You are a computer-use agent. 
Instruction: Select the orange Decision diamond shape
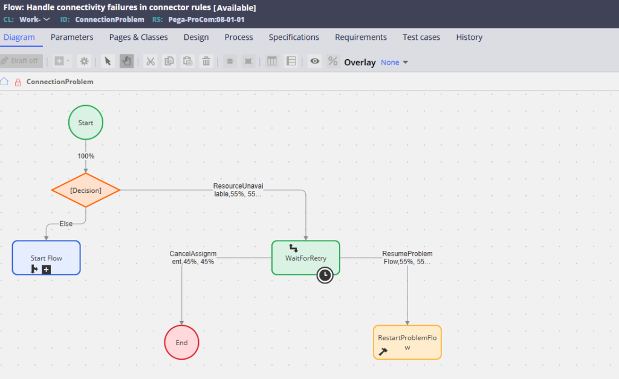coord(86,190)
